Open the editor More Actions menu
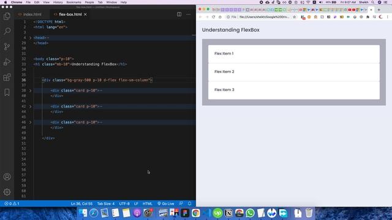 tap(188, 15)
